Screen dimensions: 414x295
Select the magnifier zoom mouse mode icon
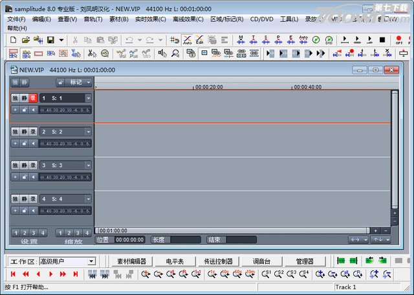[x=175, y=54]
